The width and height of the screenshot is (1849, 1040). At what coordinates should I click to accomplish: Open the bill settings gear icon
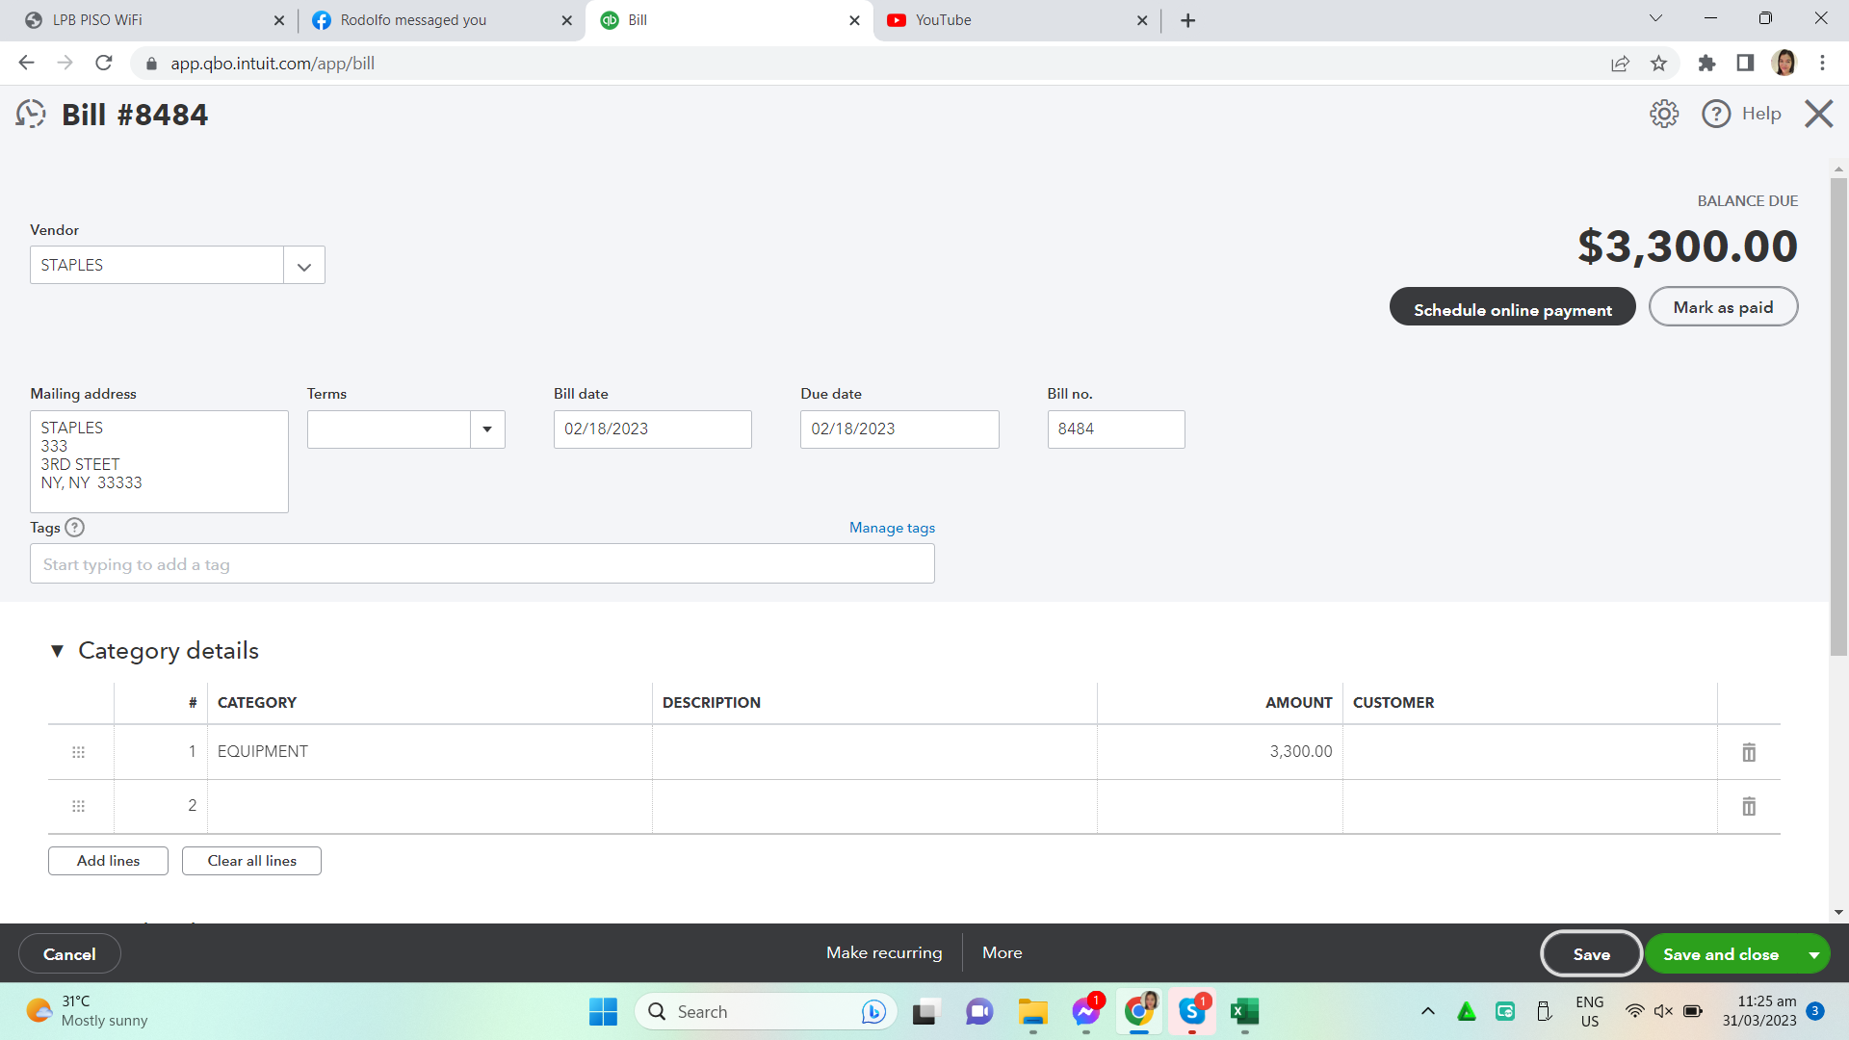tap(1663, 114)
